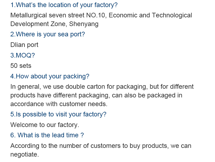The width and height of the screenshot is (215, 162).
Task: Click the line starting 'According to the number'
Action: (101, 146)
